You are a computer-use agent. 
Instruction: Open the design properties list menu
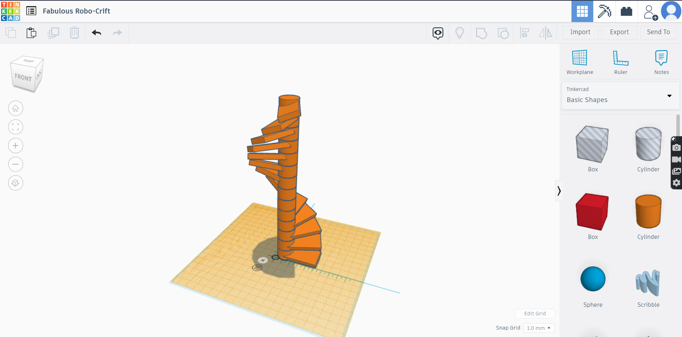click(31, 11)
